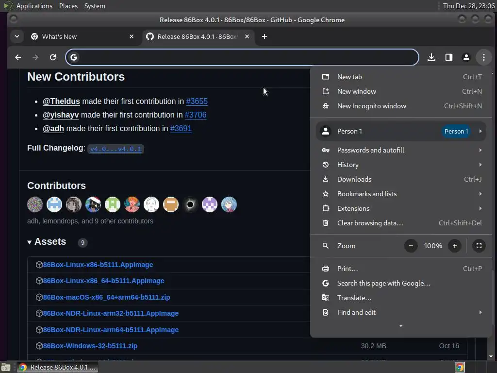Viewport: 497px width, 373px height.
Task: Open Clear browsing data dialog
Action: [x=401, y=223]
